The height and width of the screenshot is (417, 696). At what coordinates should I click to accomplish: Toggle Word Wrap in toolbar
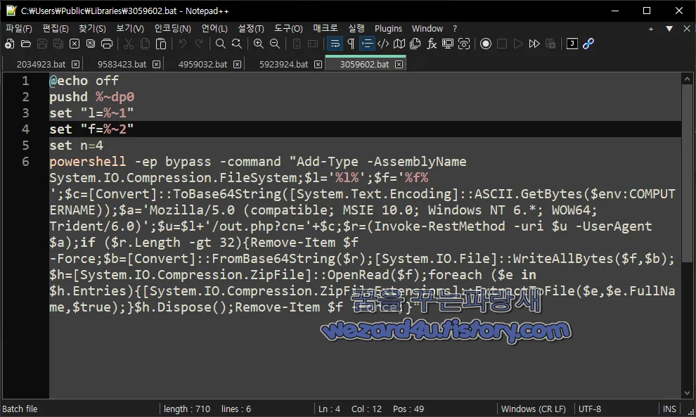[x=335, y=44]
